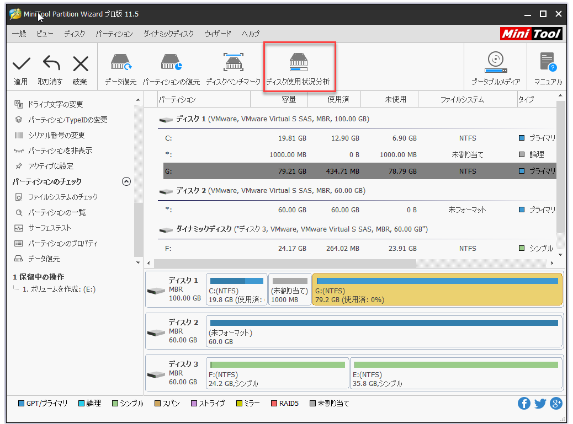Click the Apply (適用) checkmark icon
This screenshot has width=573, height=424.
[21, 64]
